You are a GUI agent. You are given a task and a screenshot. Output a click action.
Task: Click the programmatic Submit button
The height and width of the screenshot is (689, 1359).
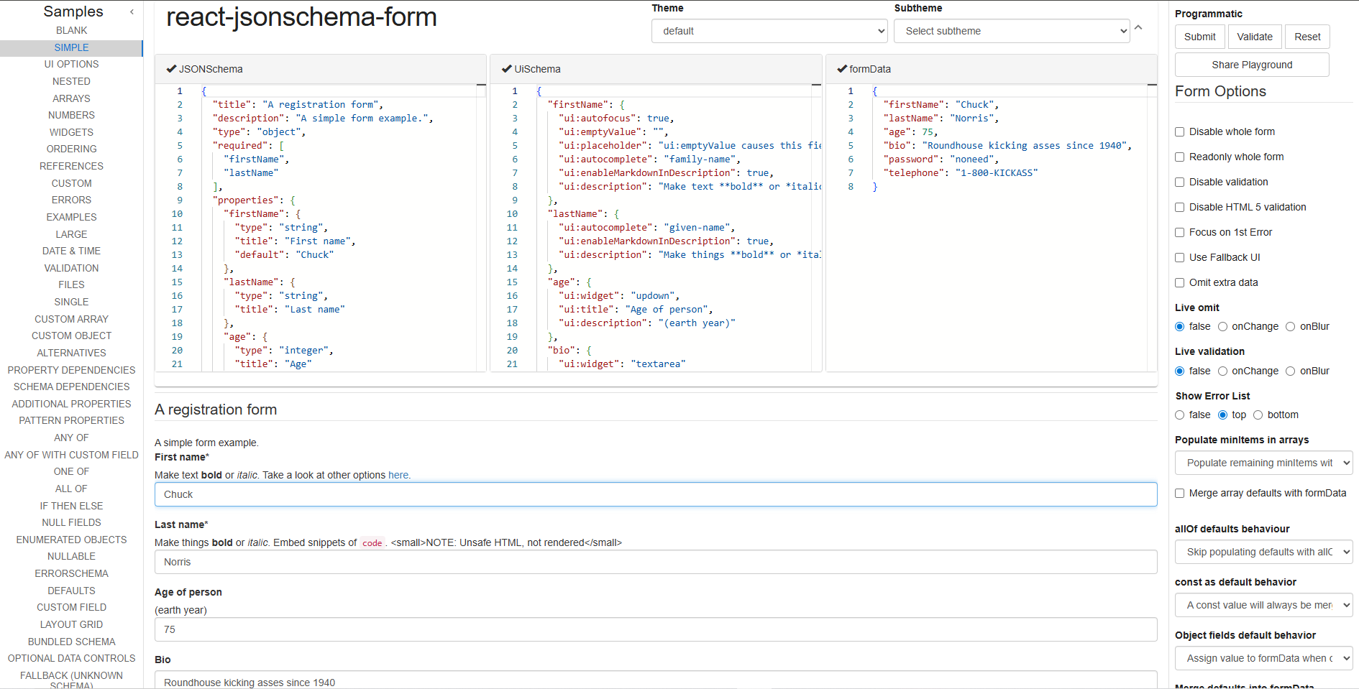1200,37
